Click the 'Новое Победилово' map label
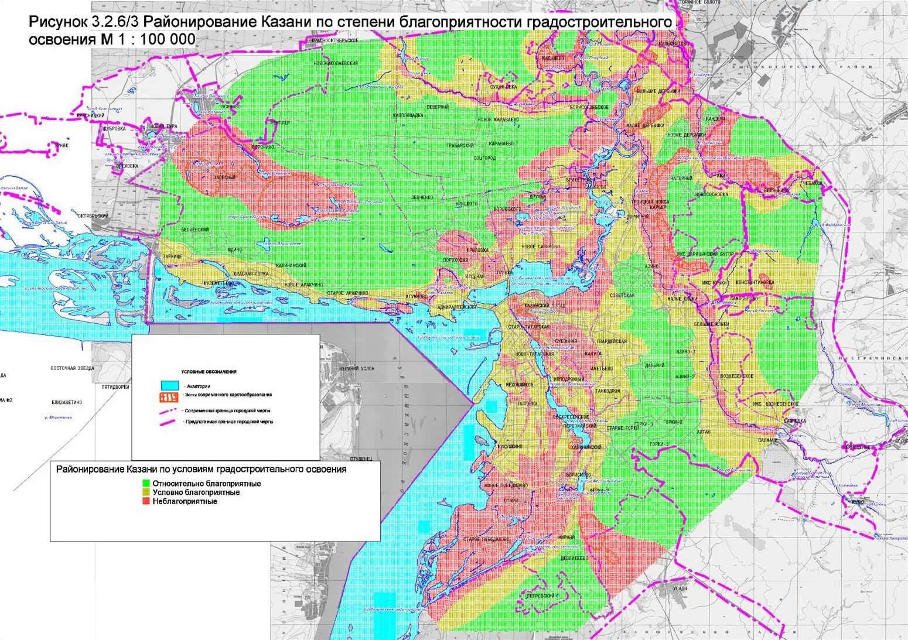The image size is (908, 640). tap(507, 485)
